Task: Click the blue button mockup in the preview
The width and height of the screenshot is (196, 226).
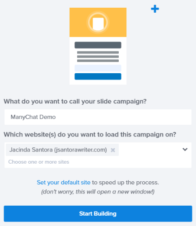Action: (x=98, y=76)
